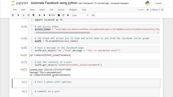
Task: Rename notebook title Automate Facebook using python
Action: 54,3
